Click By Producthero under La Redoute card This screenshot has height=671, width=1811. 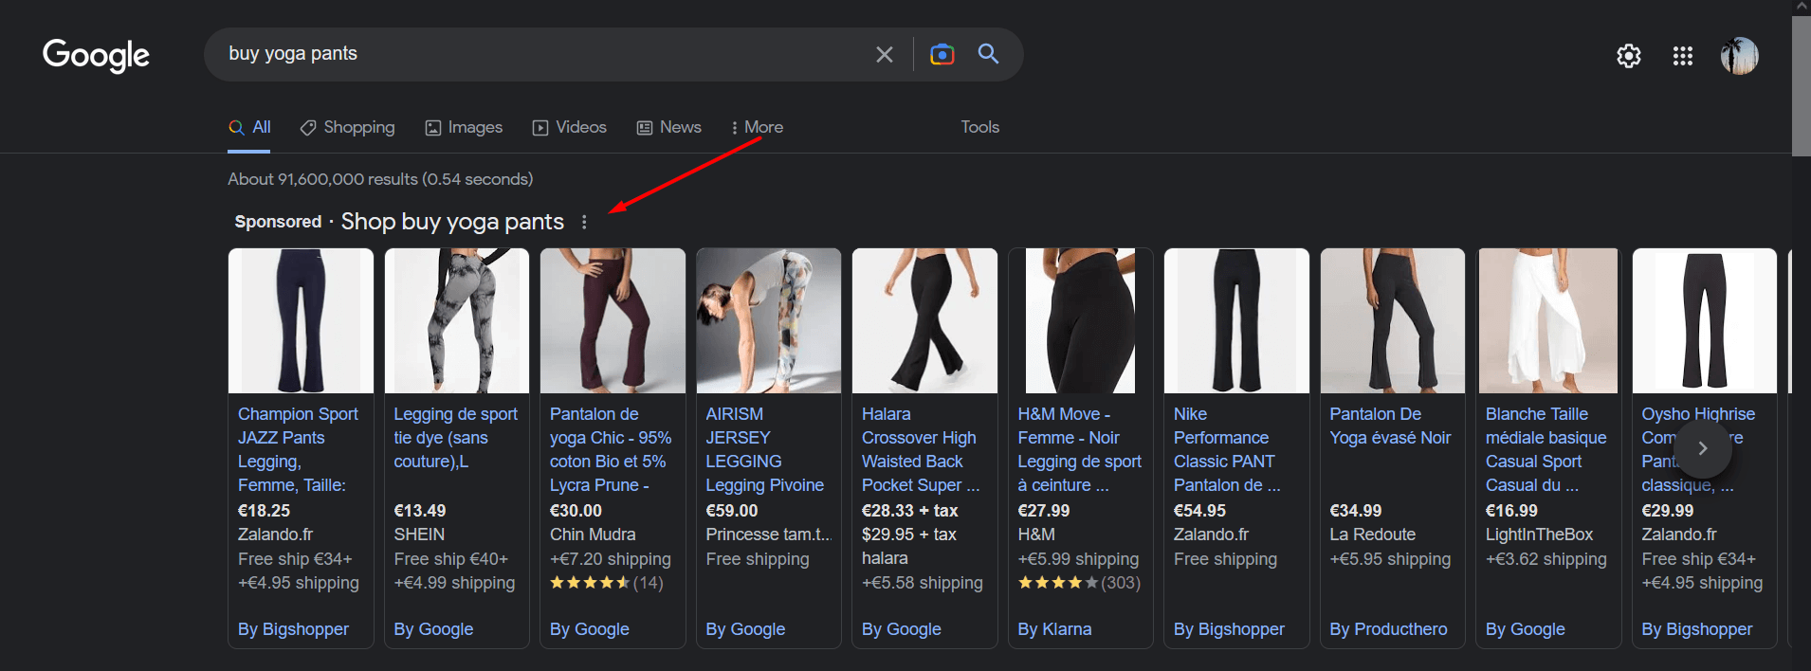click(1388, 629)
